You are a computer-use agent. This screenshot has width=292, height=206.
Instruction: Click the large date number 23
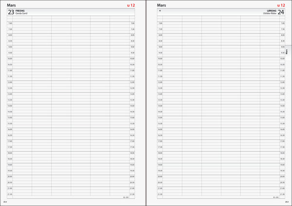[11, 12]
